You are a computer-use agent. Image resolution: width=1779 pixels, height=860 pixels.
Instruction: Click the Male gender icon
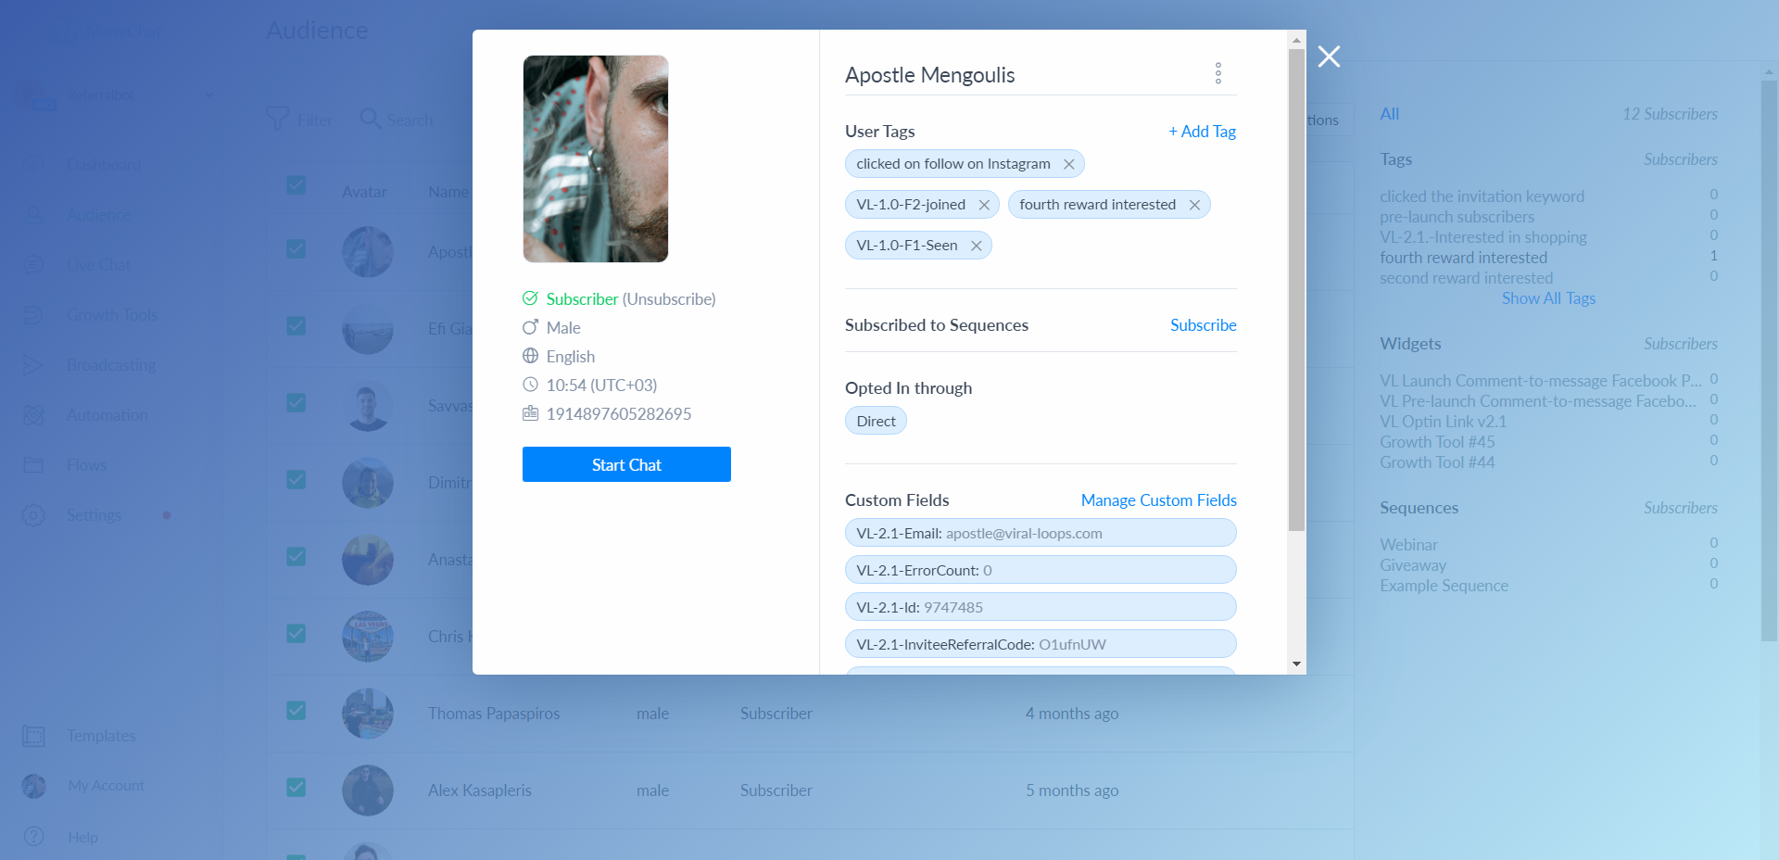point(530,327)
